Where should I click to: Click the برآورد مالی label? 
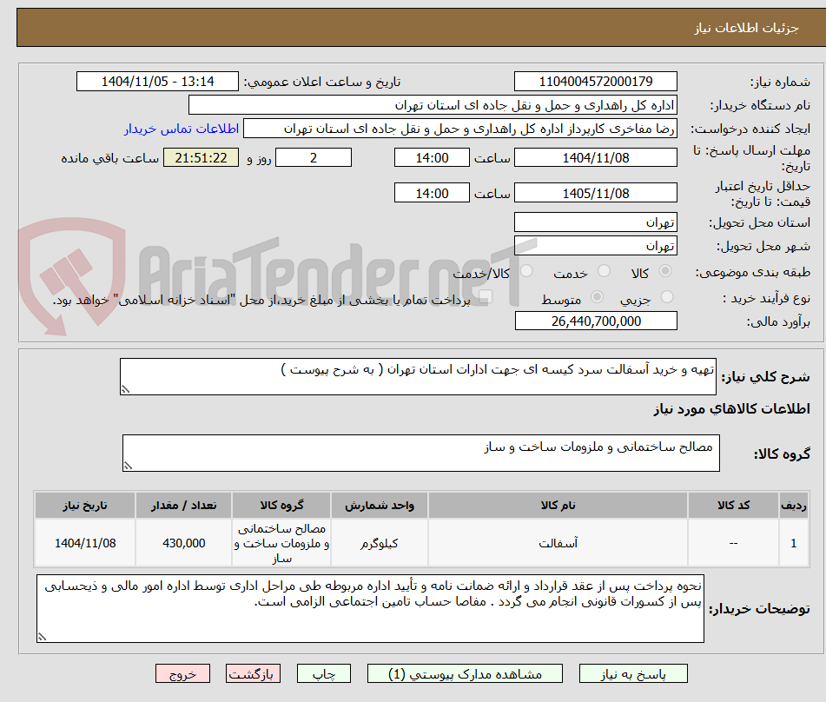778,321
